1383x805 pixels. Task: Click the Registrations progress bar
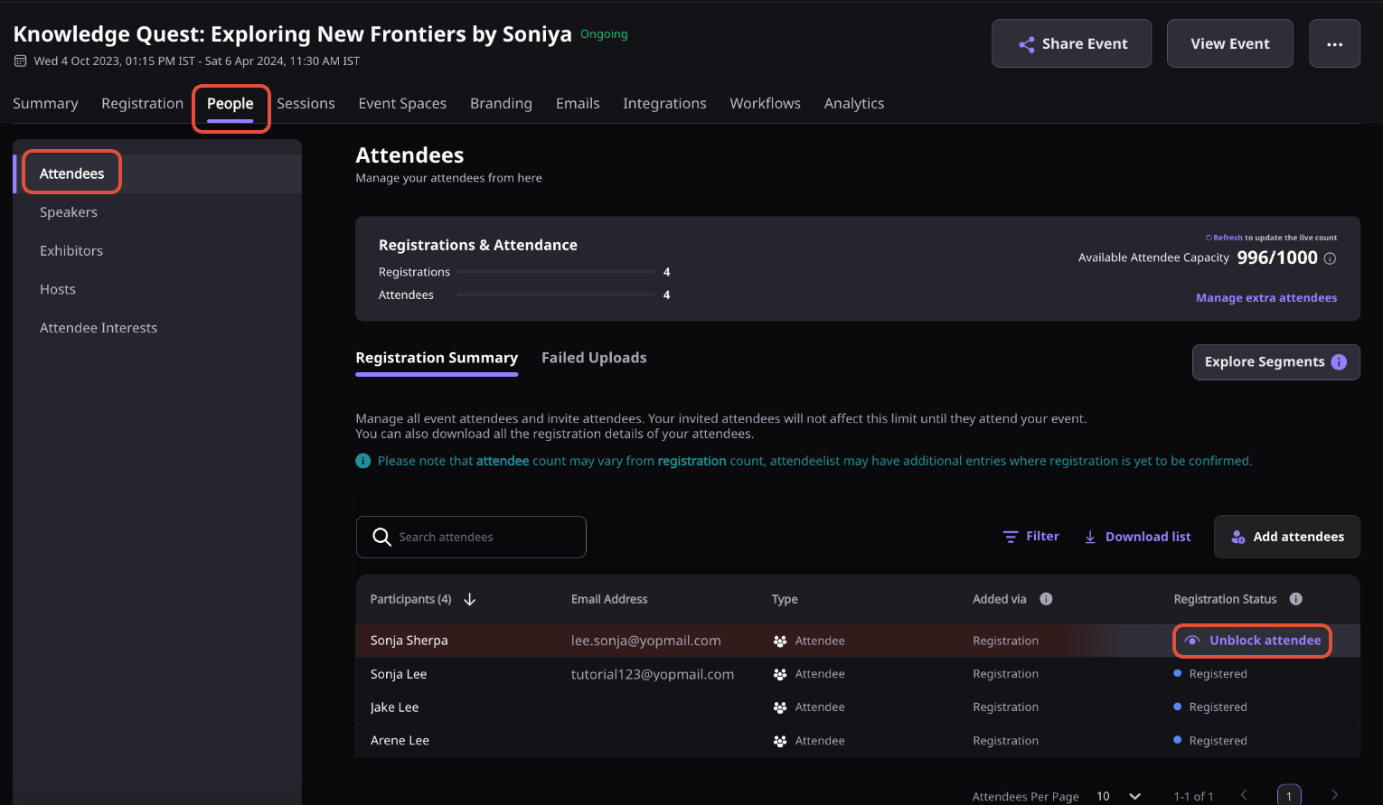point(557,271)
